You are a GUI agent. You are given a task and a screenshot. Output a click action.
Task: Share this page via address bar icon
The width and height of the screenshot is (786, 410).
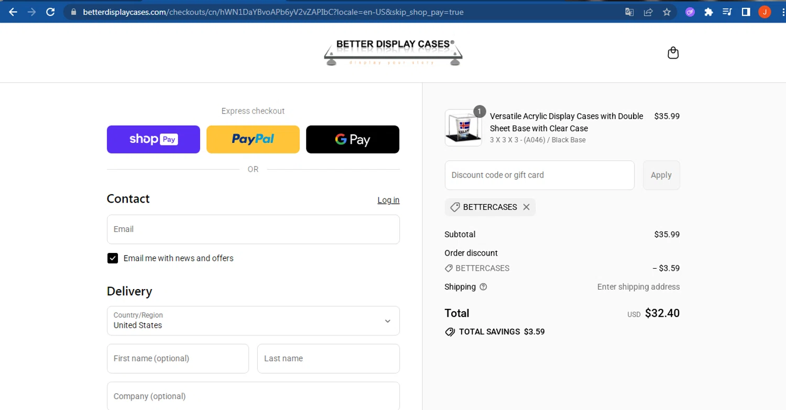pos(648,12)
